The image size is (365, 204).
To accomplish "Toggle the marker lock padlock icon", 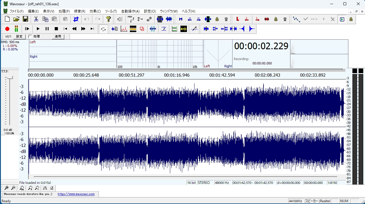I will [x=217, y=19].
